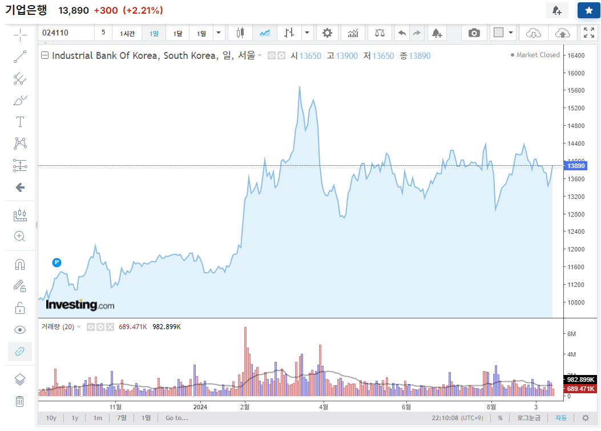Select the text annotation tool

coord(20,122)
